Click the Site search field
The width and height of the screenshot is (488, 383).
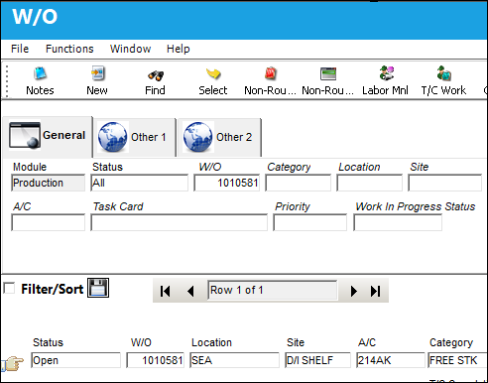(x=445, y=183)
